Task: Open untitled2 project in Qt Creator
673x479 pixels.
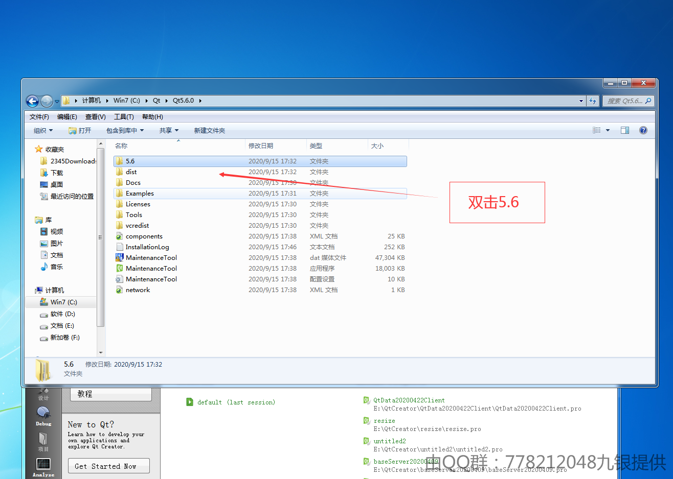Action: [x=390, y=441]
